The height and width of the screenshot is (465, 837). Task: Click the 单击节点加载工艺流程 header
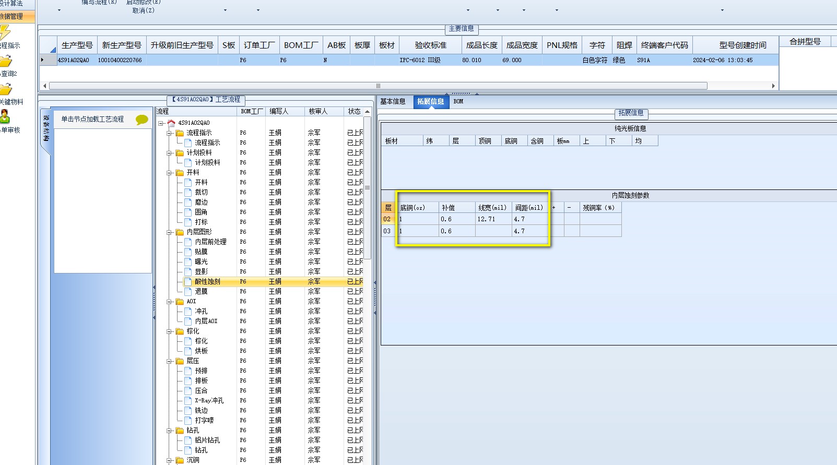coord(92,120)
